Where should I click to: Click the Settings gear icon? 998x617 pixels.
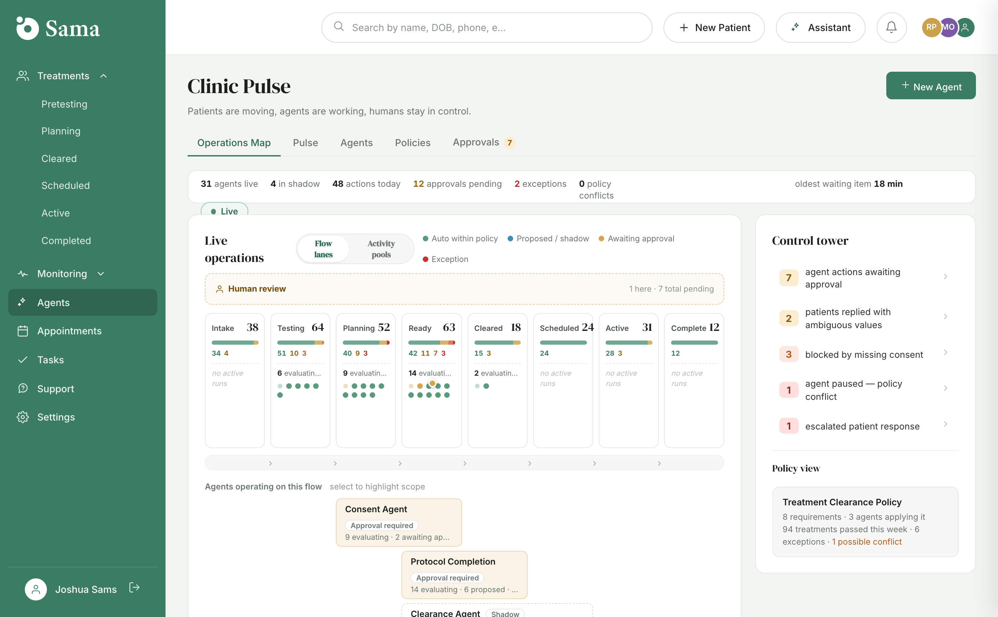point(23,417)
